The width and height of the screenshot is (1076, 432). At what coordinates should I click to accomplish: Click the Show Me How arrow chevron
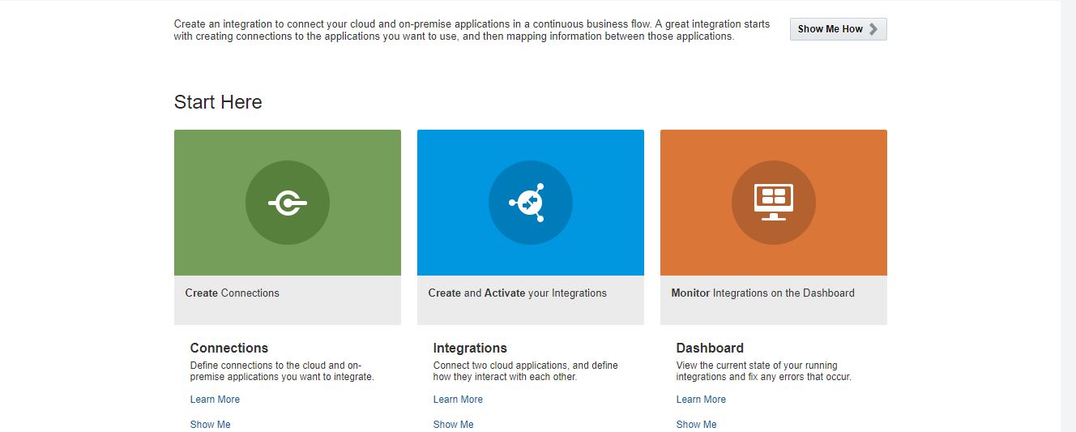point(873,29)
